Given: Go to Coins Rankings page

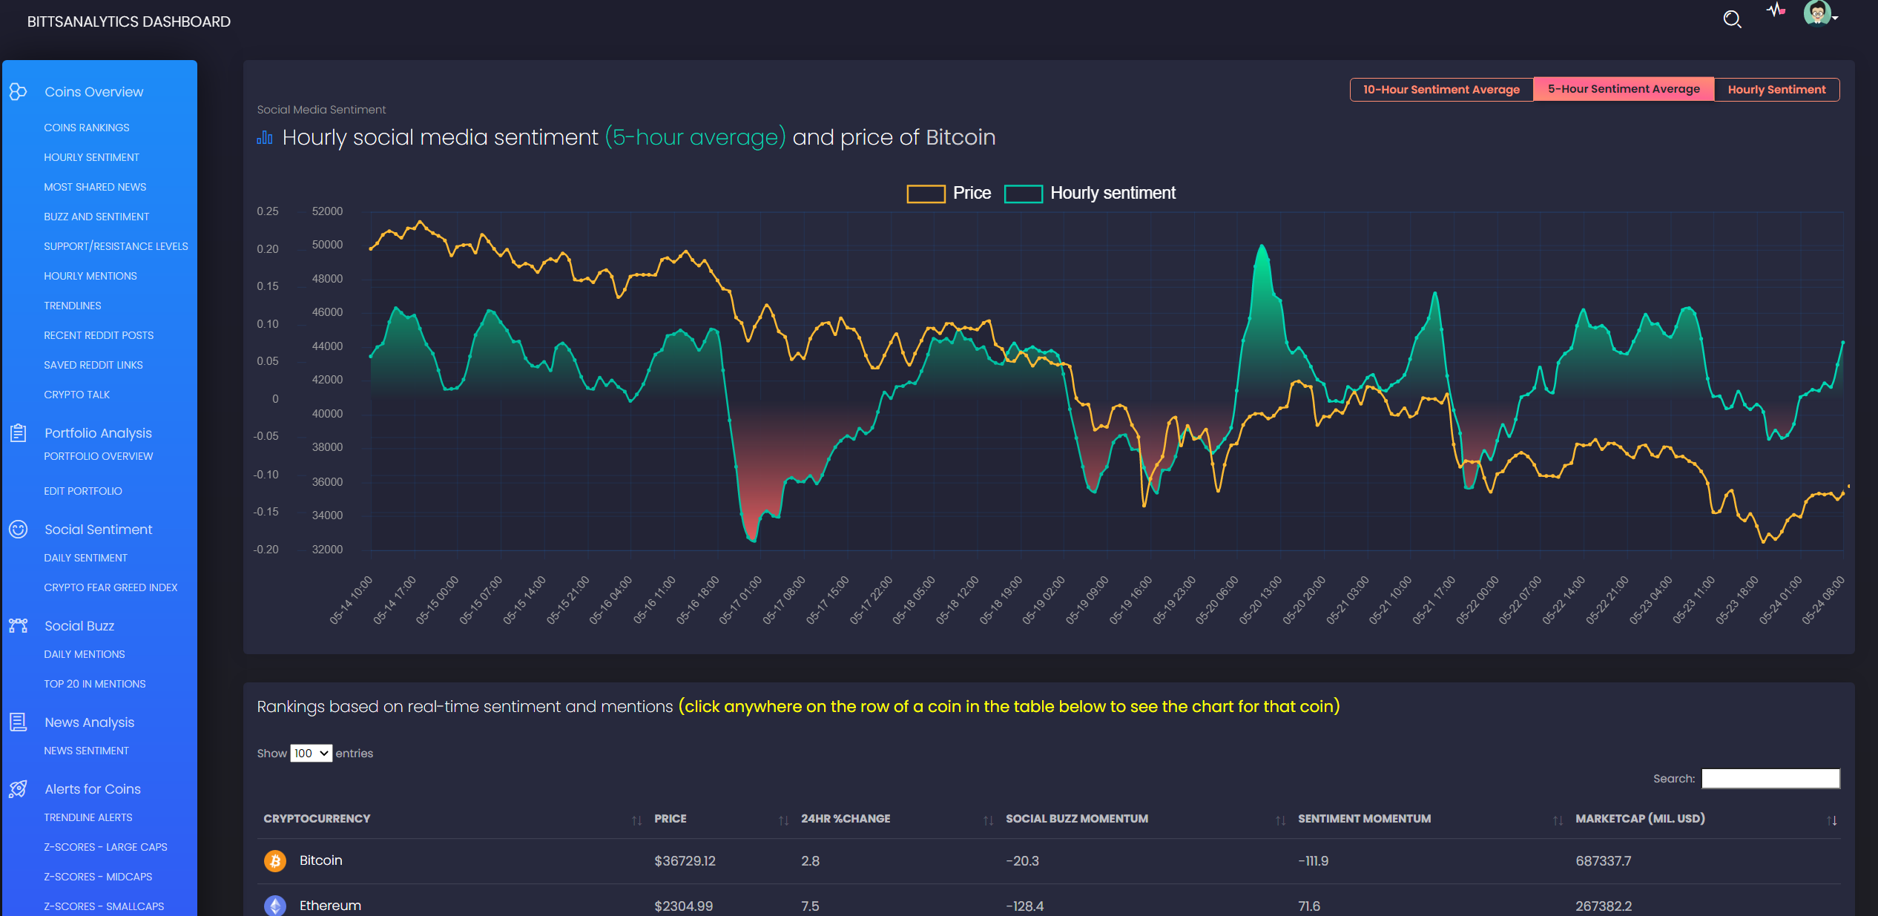Looking at the screenshot, I should point(86,128).
